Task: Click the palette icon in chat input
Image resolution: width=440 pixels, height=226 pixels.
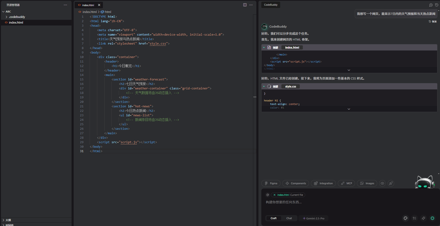Action: [x=405, y=218]
